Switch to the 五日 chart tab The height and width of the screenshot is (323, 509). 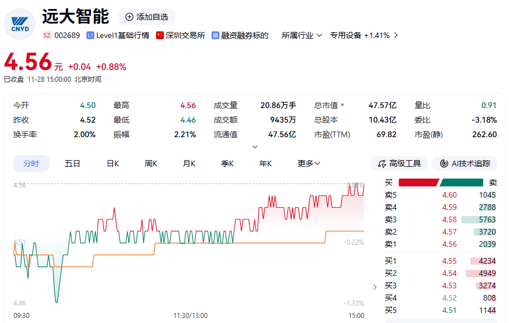tap(72, 163)
